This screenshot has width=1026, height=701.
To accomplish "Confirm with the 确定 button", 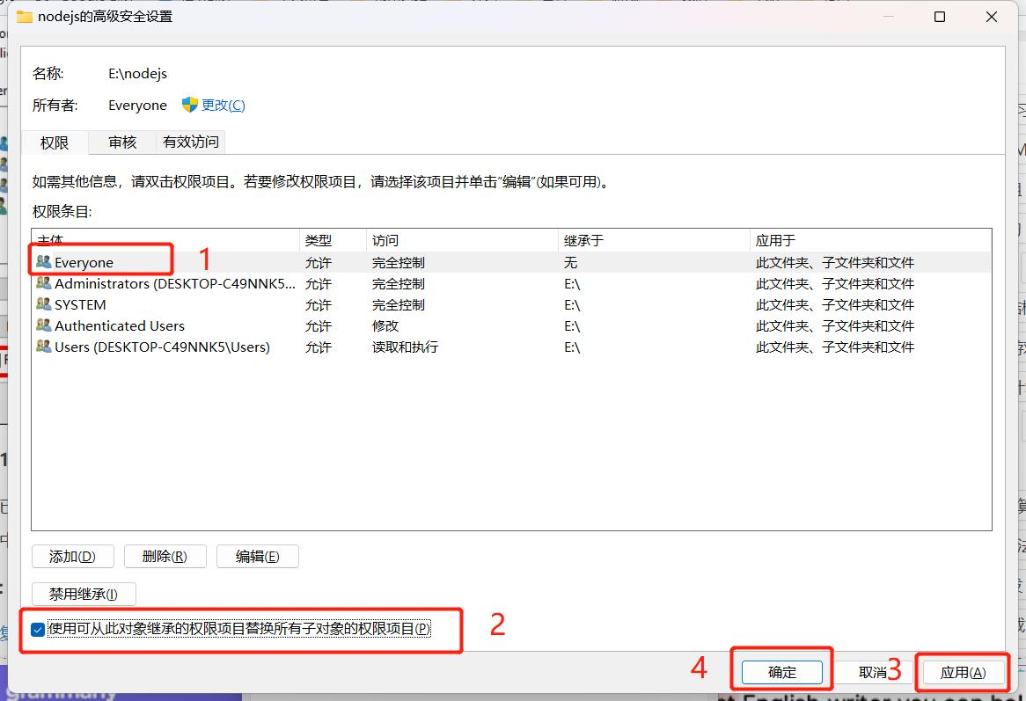I will 782,672.
